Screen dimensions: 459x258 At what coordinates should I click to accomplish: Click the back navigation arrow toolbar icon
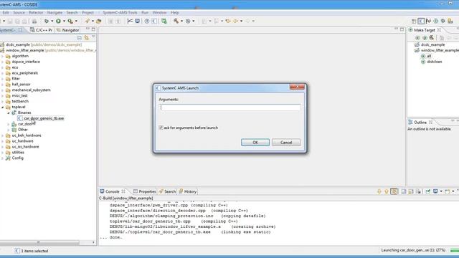click(x=236, y=21)
